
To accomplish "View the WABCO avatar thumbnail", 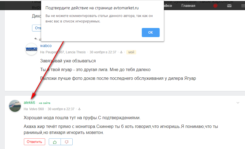I will (x=32, y=49).
